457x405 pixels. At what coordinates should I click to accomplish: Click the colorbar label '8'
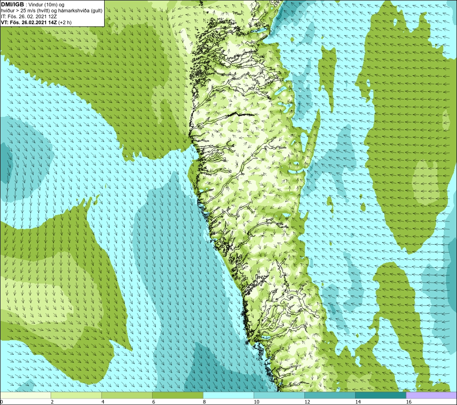tap(204, 402)
